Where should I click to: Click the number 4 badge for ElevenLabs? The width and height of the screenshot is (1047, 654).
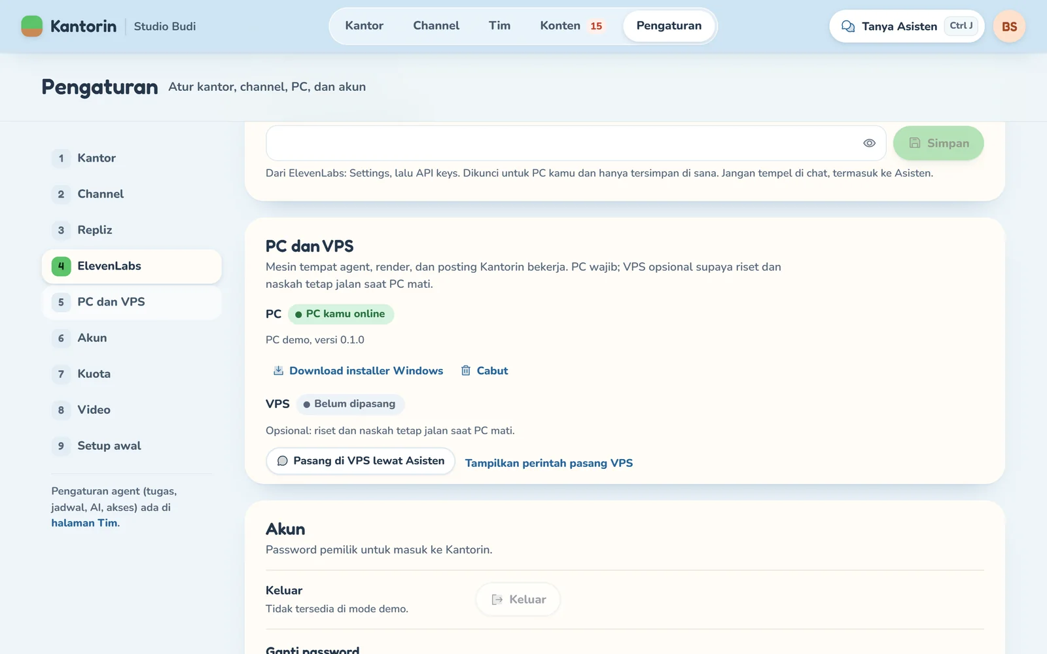(x=61, y=266)
